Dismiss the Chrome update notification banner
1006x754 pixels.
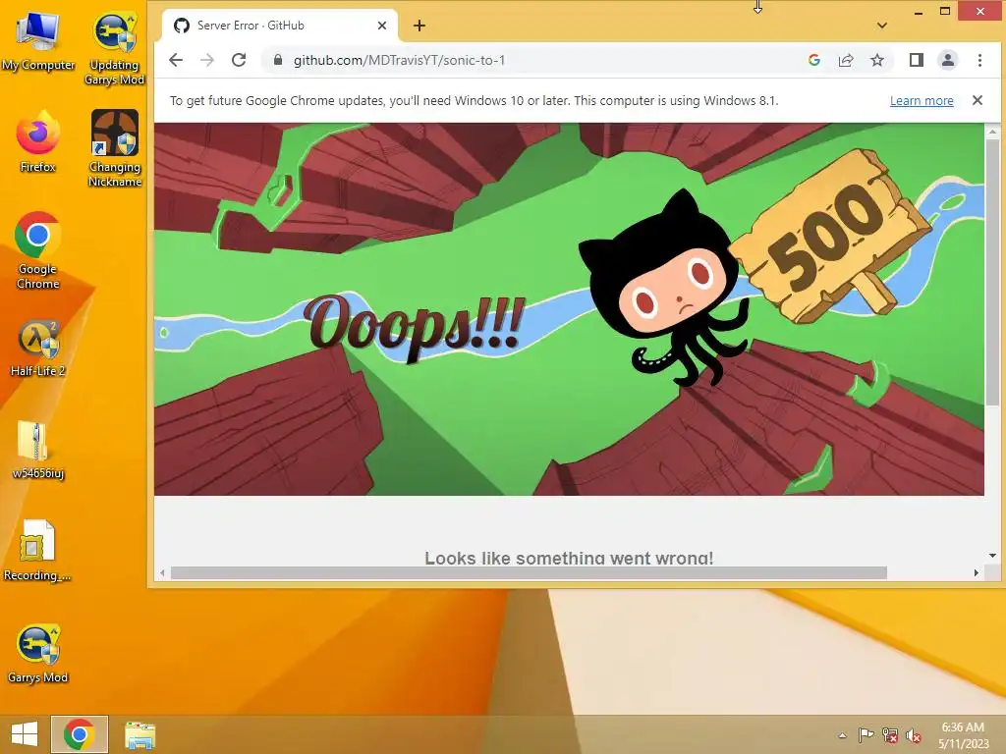(x=978, y=100)
